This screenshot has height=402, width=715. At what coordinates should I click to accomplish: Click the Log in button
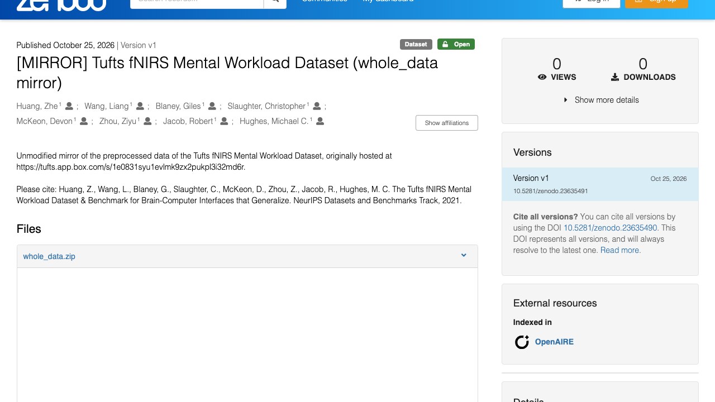592,2
